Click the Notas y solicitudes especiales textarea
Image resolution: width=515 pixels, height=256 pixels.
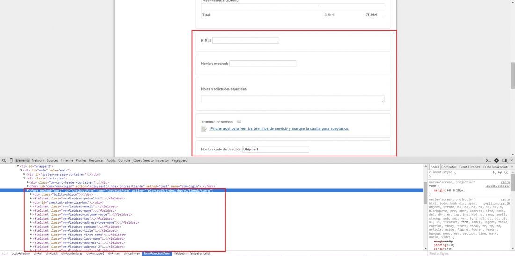point(293,99)
